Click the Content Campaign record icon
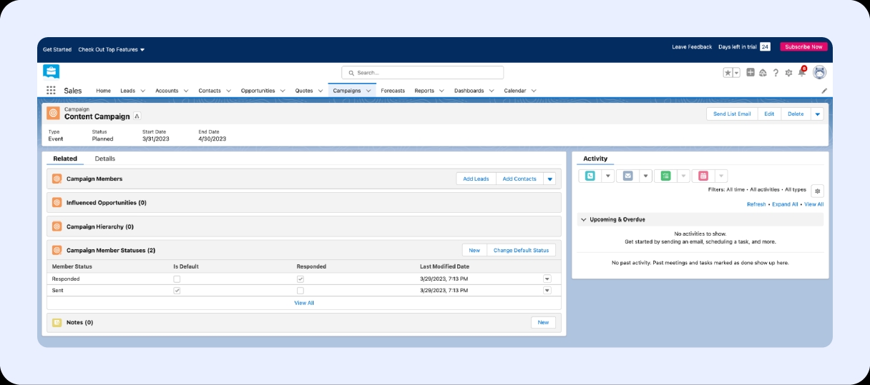This screenshot has height=385, width=870. click(53, 113)
